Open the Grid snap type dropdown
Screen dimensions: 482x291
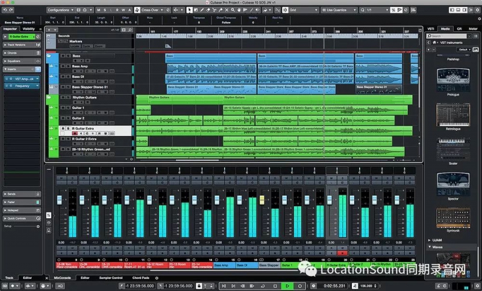(x=304, y=10)
